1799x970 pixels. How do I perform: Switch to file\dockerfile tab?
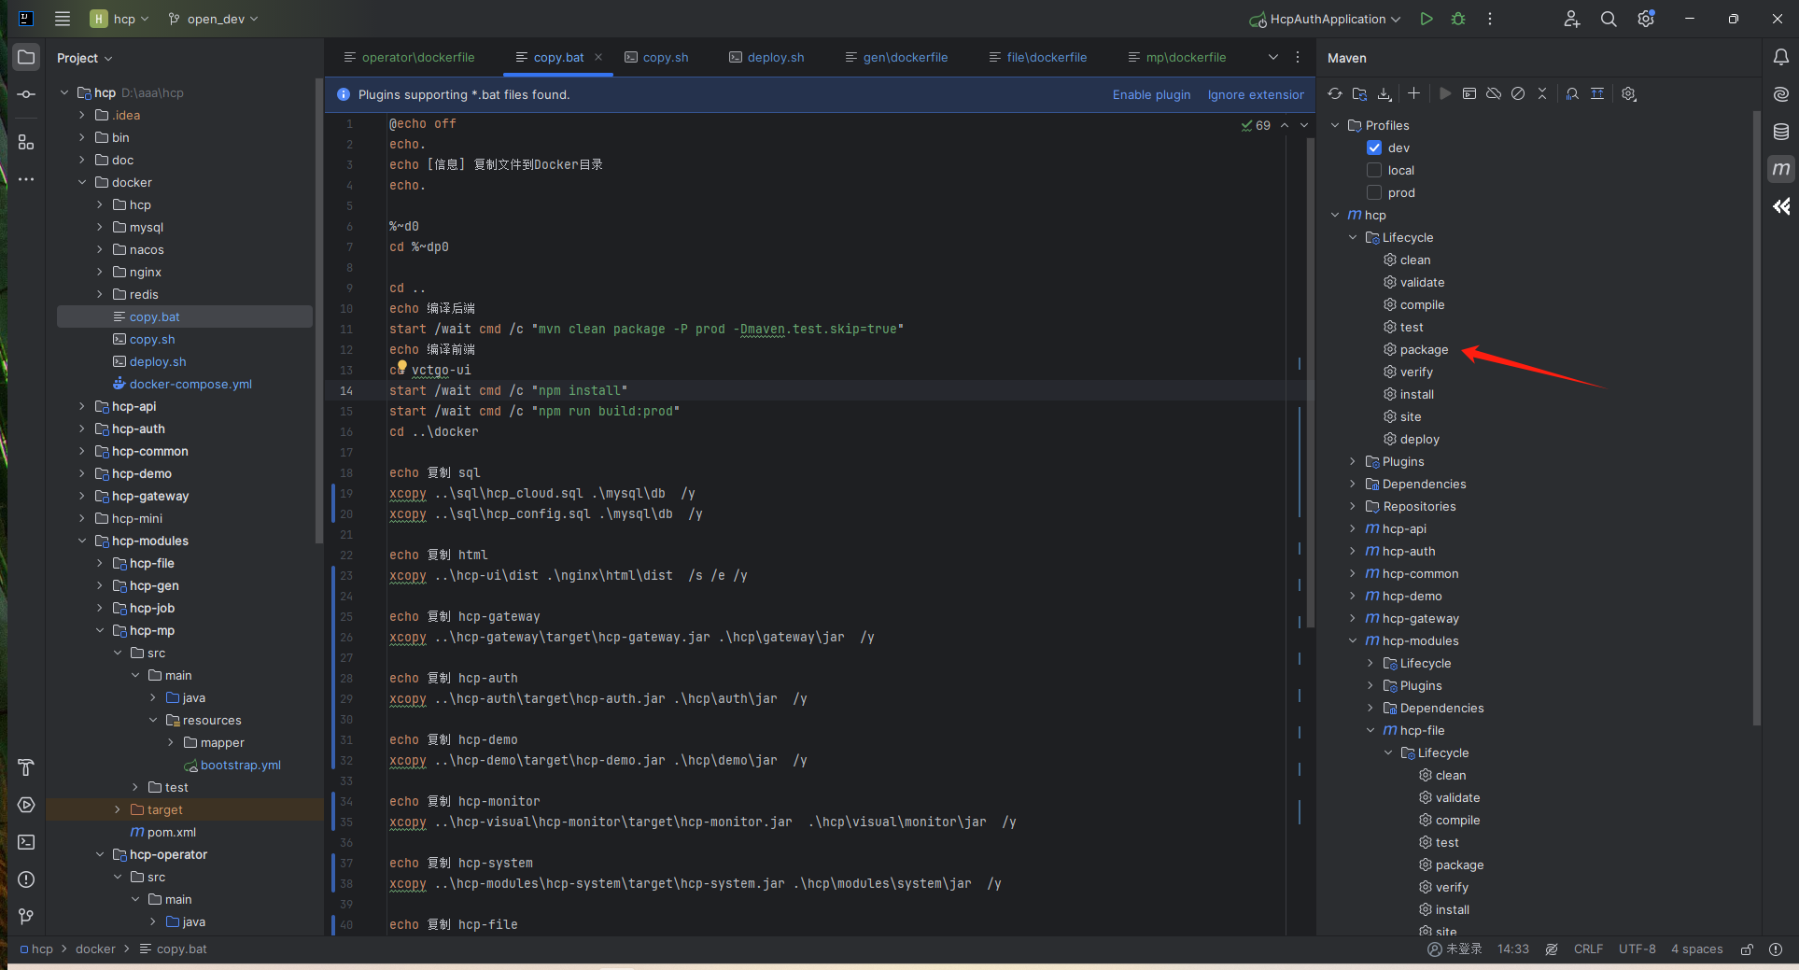point(1038,57)
